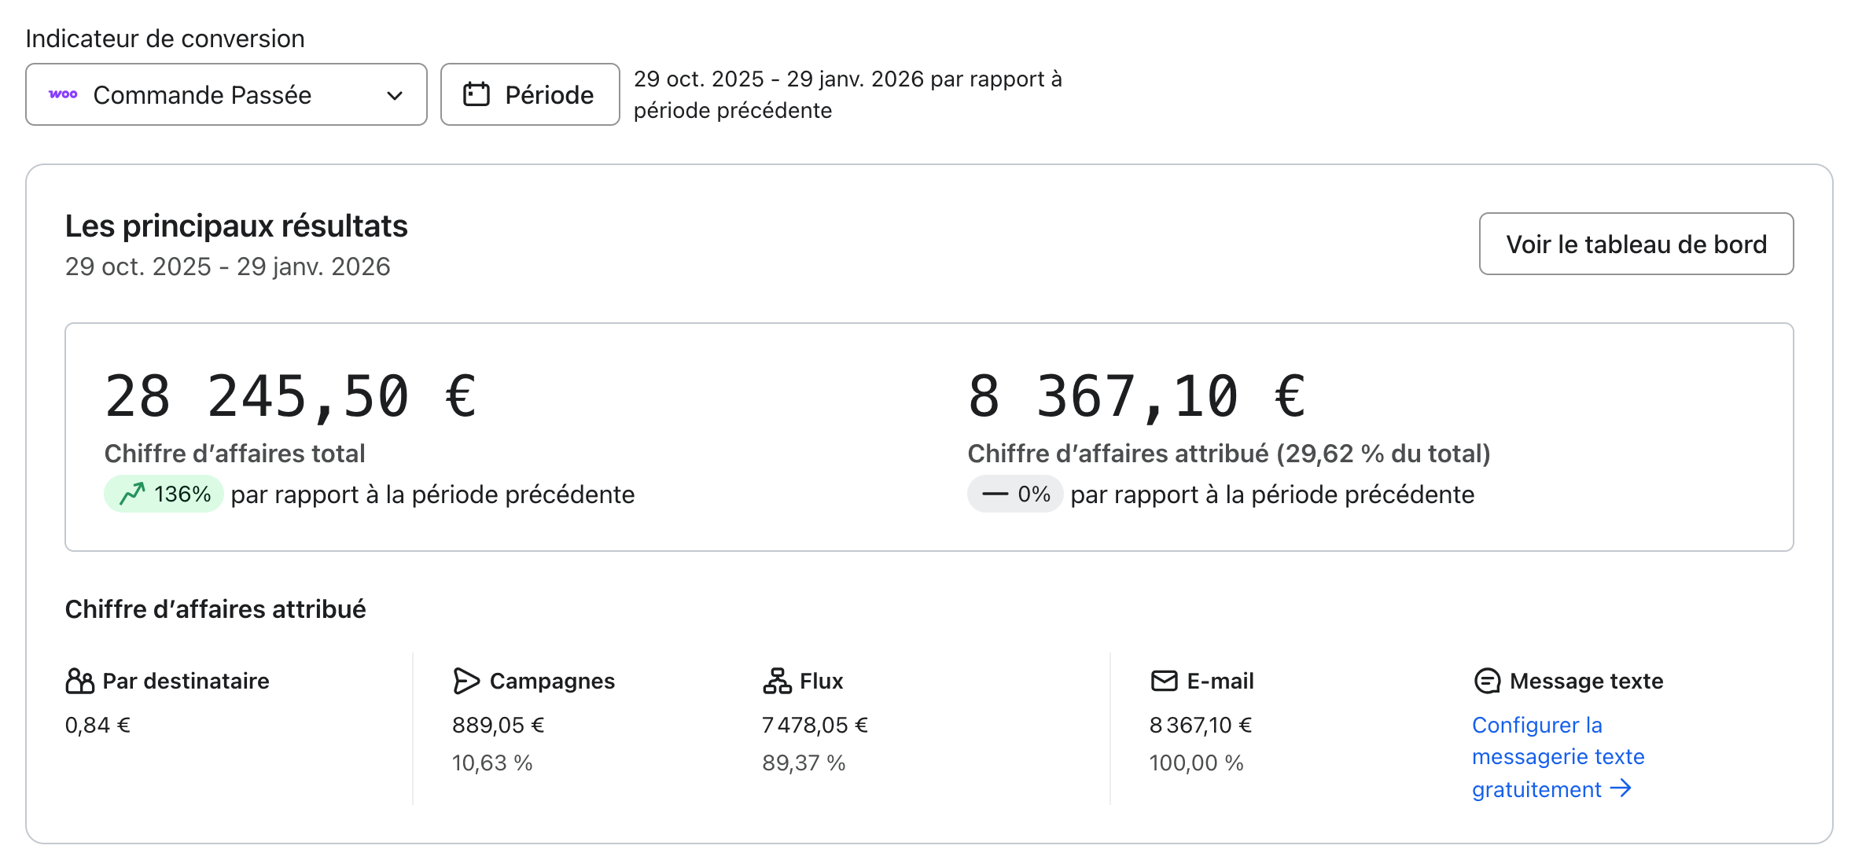The image size is (1851, 860).
Task: Open the Commande Passée conversion dropdown
Action: coord(226,94)
